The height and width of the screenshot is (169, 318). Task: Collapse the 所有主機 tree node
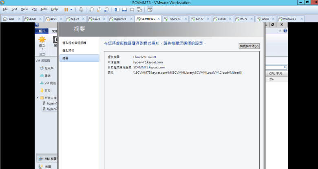(x=38, y=98)
